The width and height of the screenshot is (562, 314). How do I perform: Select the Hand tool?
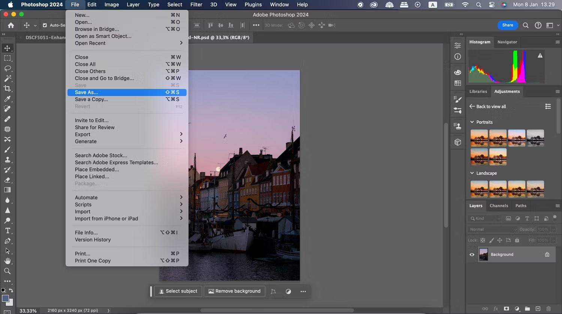7,261
